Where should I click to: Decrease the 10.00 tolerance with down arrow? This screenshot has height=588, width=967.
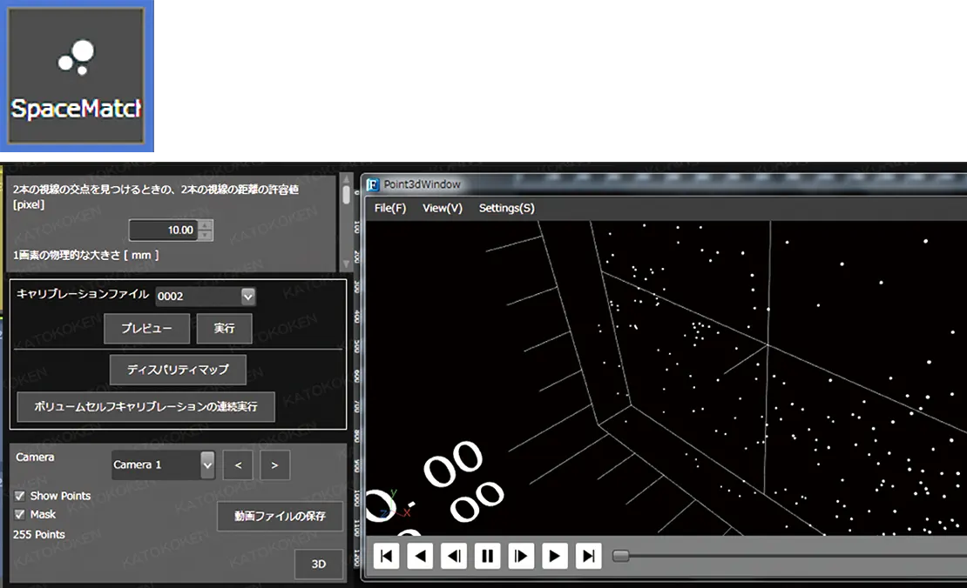coord(206,235)
